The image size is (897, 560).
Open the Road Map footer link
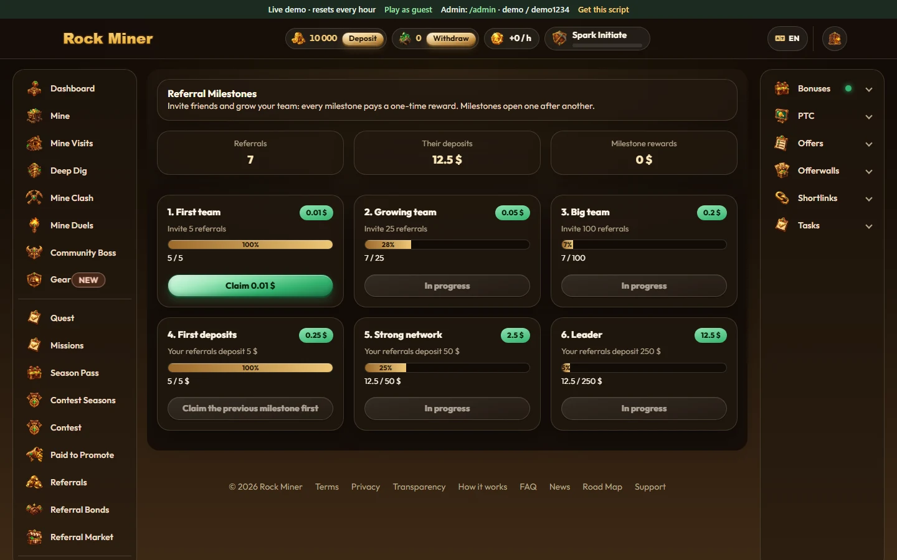pos(602,487)
